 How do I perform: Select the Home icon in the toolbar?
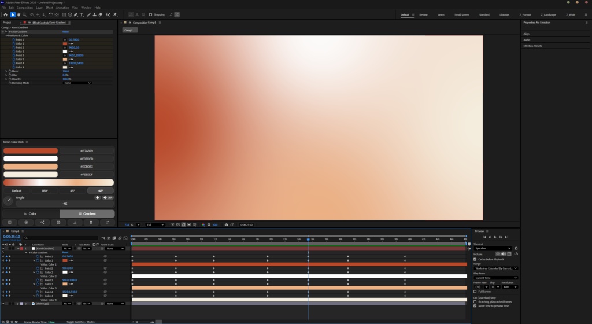(x=5, y=14)
